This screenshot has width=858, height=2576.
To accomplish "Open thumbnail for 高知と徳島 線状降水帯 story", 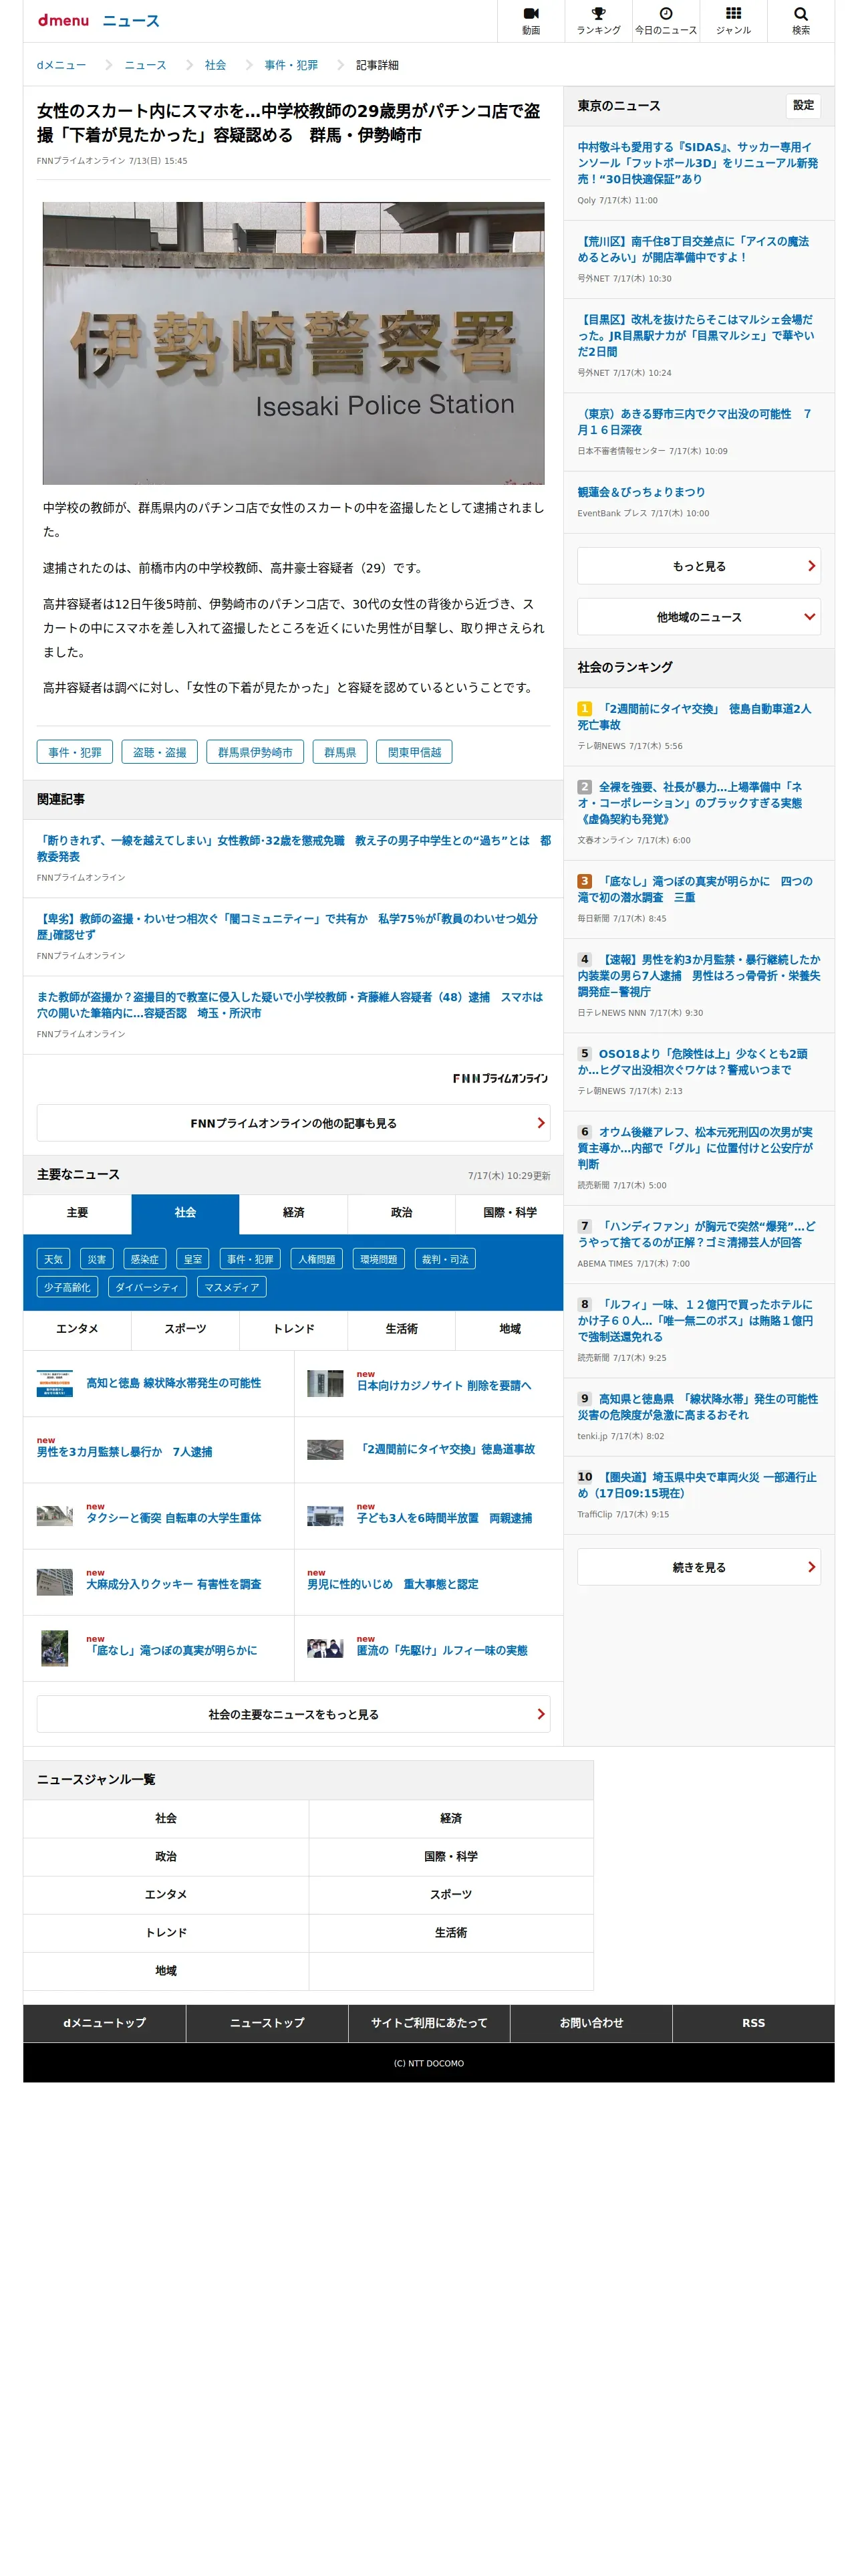I will [x=55, y=1383].
